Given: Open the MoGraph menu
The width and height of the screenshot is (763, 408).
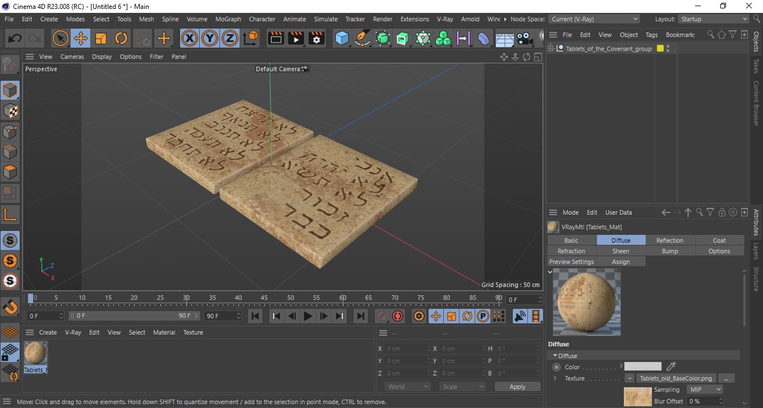Looking at the screenshot, I should click(228, 19).
